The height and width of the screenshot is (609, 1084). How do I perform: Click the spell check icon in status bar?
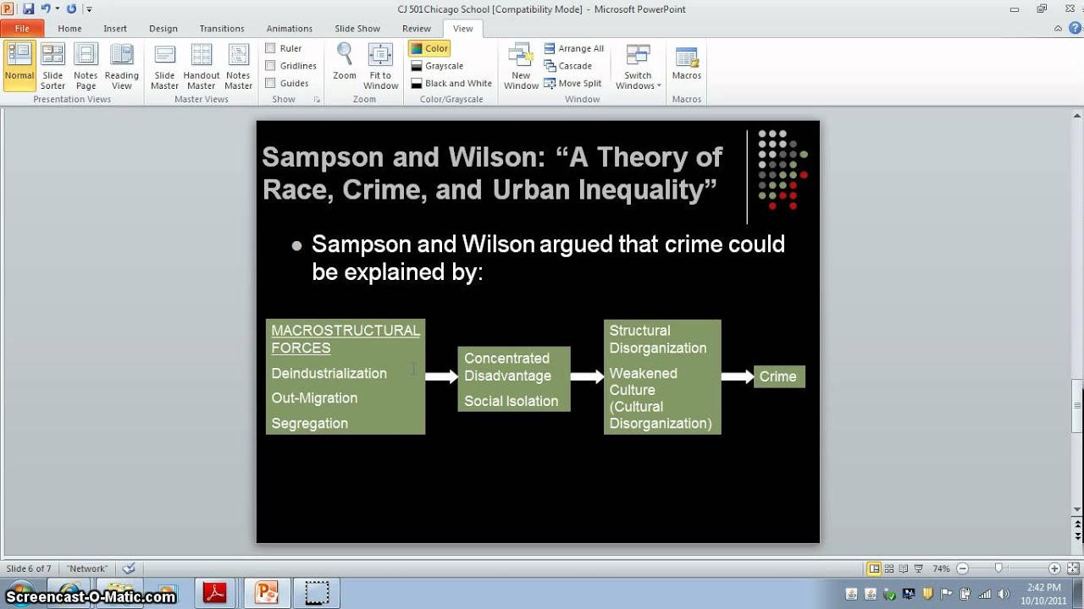pyautogui.click(x=129, y=568)
